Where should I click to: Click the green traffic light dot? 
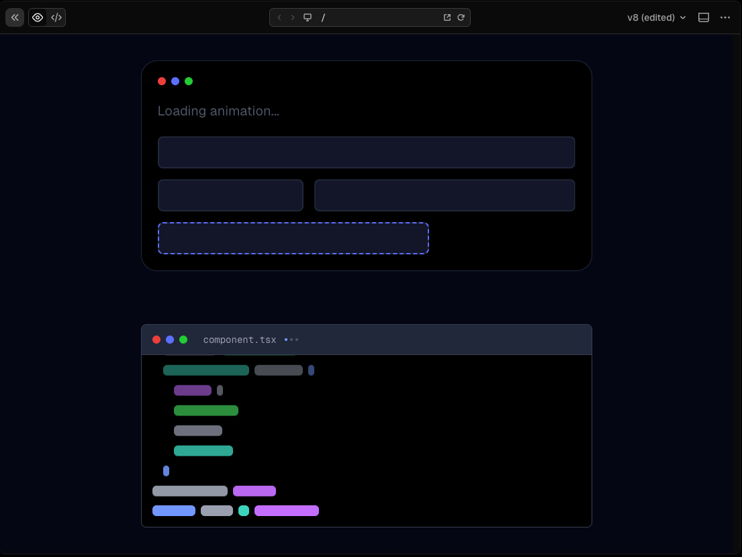point(189,81)
